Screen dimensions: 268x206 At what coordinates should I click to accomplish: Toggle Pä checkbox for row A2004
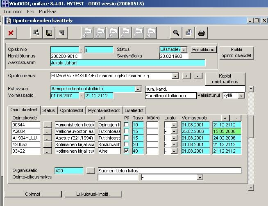point(126,131)
